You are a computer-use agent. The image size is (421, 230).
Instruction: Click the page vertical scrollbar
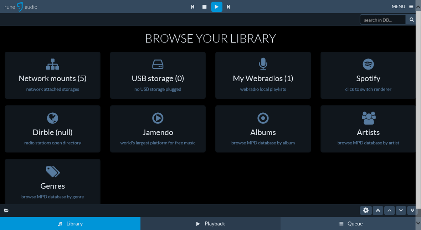[418, 110]
